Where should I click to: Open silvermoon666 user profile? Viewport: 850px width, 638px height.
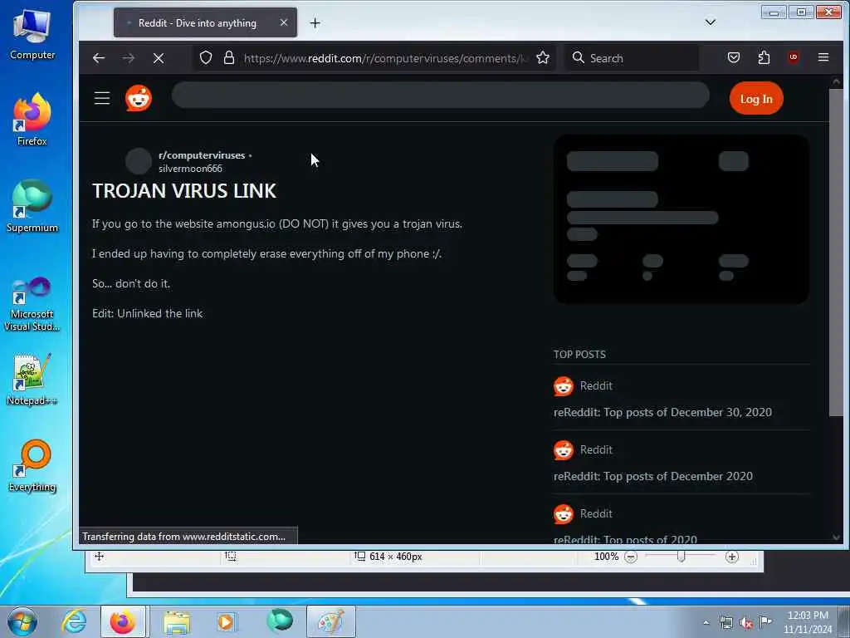(x=190, y=169)
